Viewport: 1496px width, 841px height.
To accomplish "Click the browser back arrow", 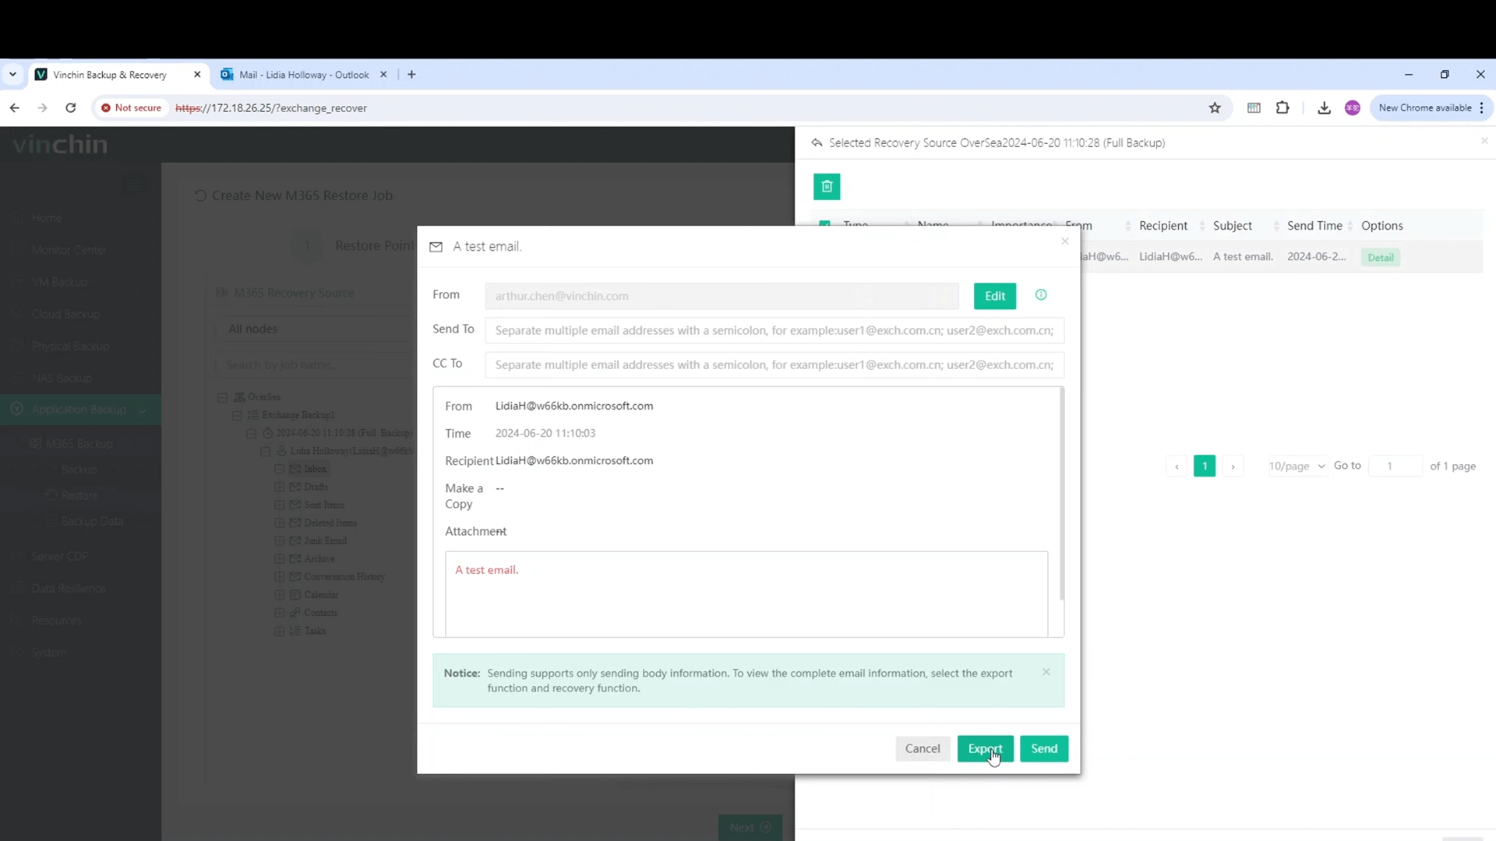I will pyautogui.click(x=15, y=108).
